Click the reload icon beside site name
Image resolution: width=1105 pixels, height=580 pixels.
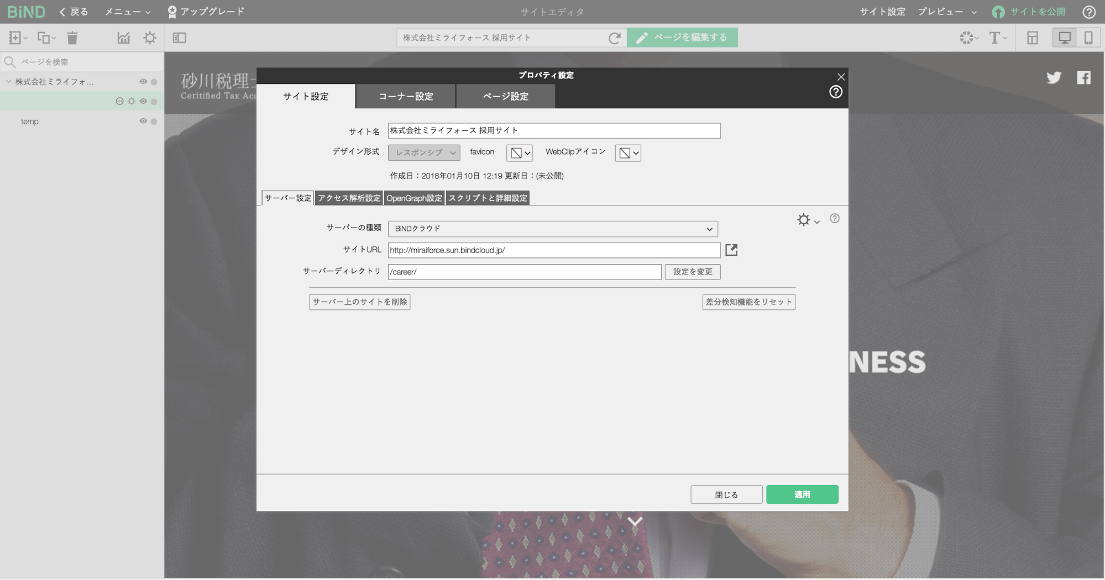point(614,38)
